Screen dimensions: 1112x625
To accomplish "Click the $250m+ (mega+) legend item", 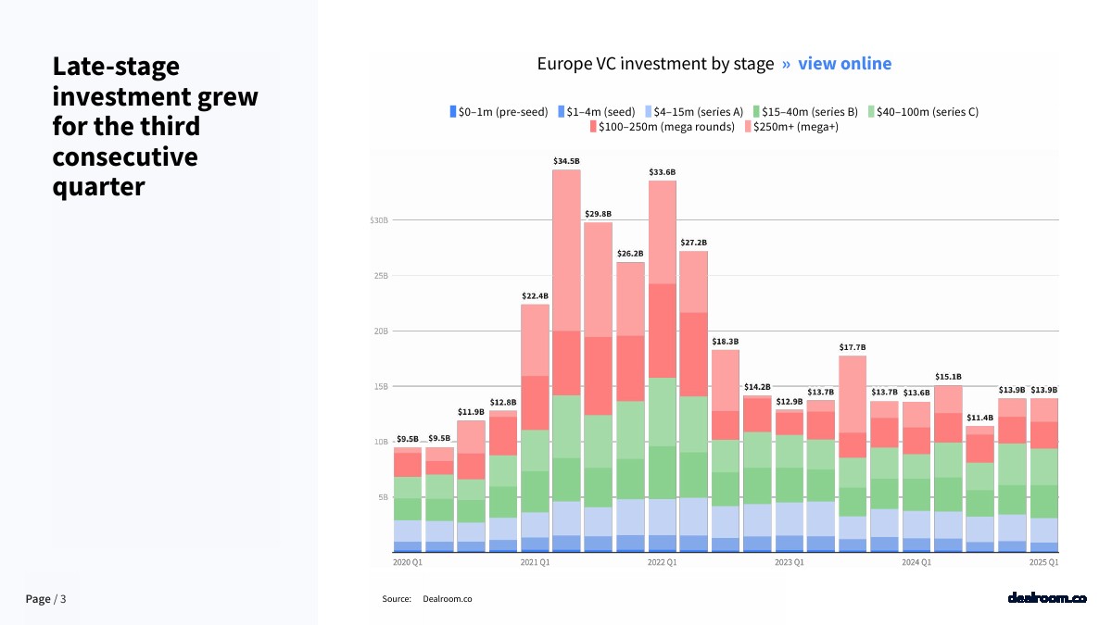I will (x=792, y=127).
